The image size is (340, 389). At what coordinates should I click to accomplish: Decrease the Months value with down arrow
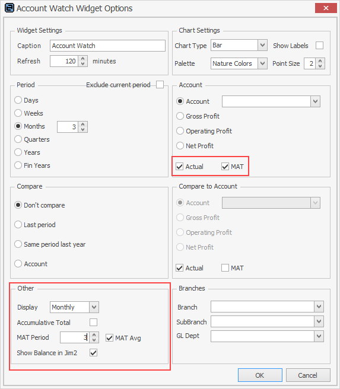click(83, 129)
